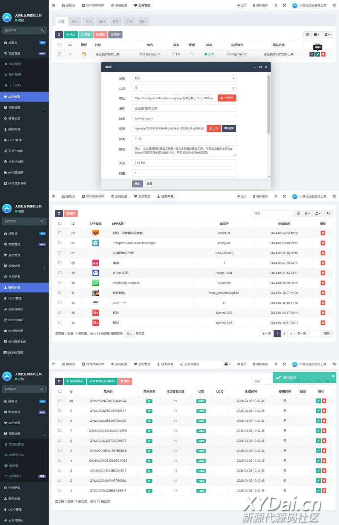
Task: Dismiss the 操作成功 notification with its X
Action: tap(333, 376)
